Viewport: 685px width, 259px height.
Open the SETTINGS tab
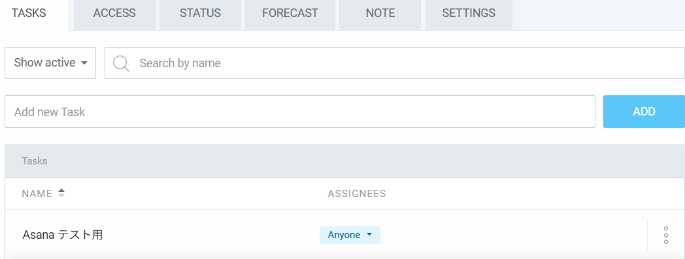469,13
